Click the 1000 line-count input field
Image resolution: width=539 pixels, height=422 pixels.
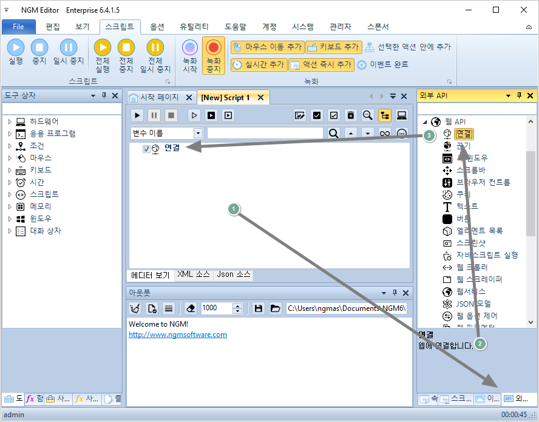click(x=217, y=308)
